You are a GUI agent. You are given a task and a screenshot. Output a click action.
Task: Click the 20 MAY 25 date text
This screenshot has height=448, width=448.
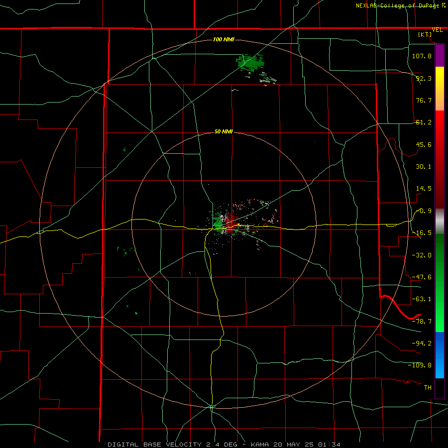pyautogui.click(x=294, y=445)
